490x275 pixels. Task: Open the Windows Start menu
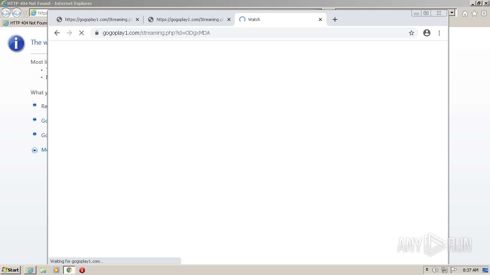[11, 270]
